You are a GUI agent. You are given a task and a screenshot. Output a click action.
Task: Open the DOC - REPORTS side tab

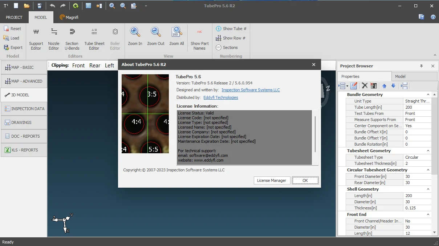[24, 136]
